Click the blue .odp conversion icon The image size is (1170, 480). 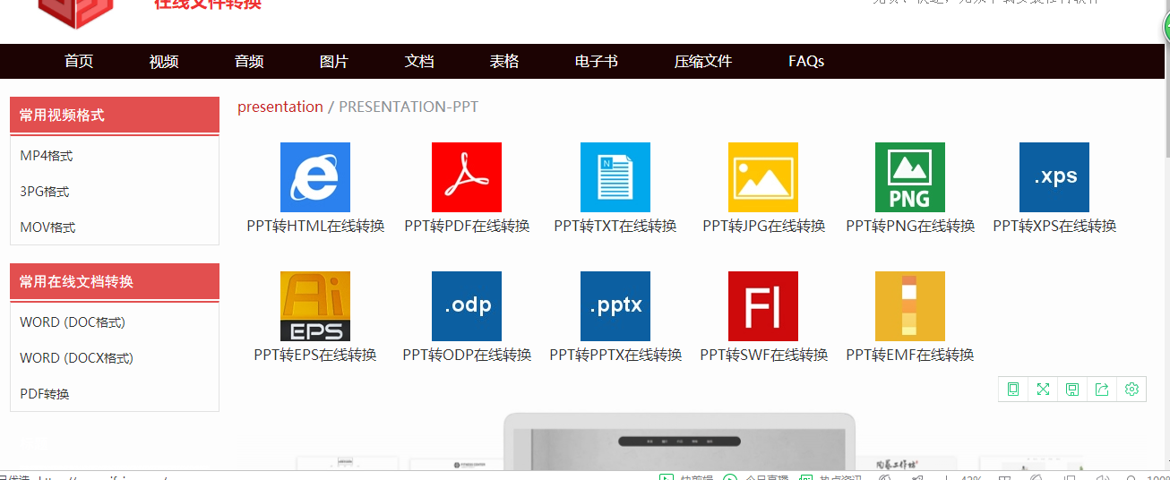(x=467, y=306)
